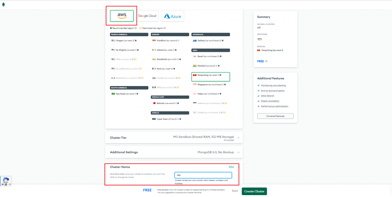This screenshot has width=392, height=197.
Task: Select the Paris (eu-west-3) region
Action: 164,69
